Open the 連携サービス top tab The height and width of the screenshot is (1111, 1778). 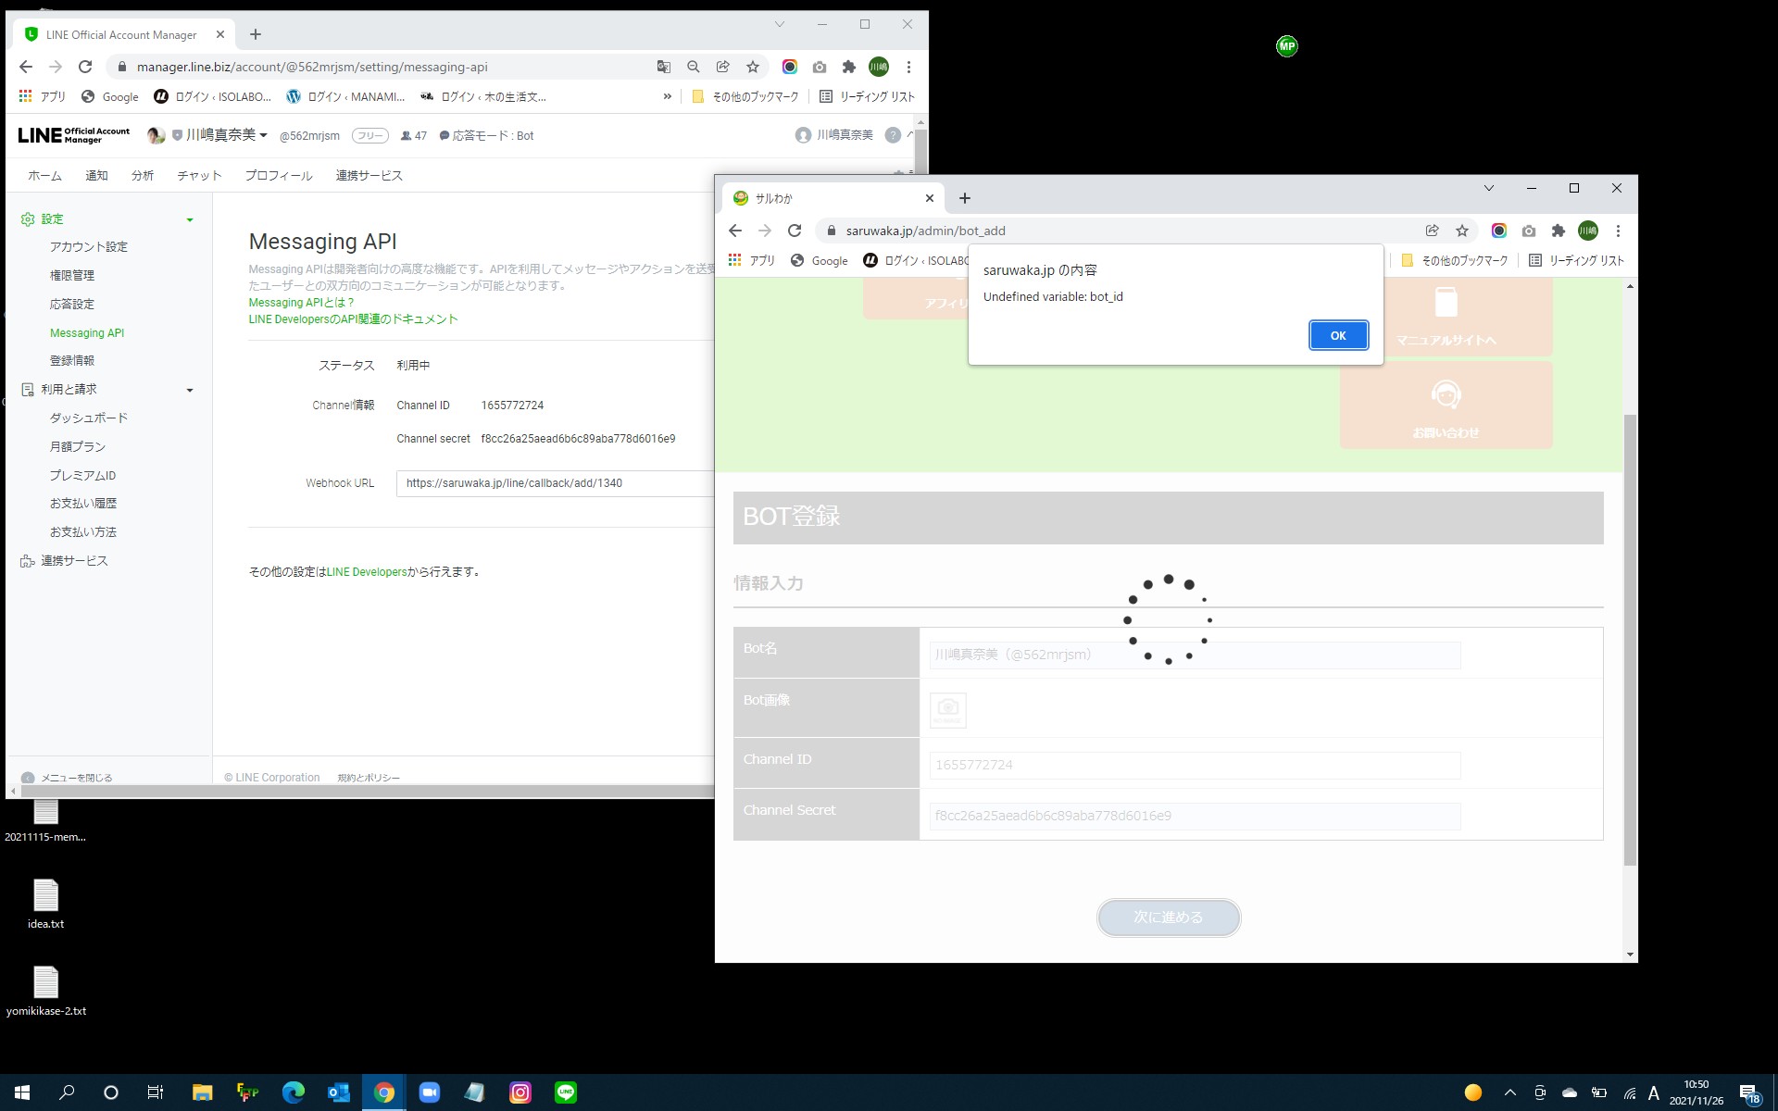(369, 175)
